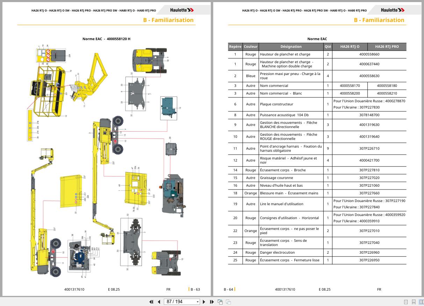Click the Haulotte logo on right page
This screenshot has width=424, height=306.
[x=393, y=10]
